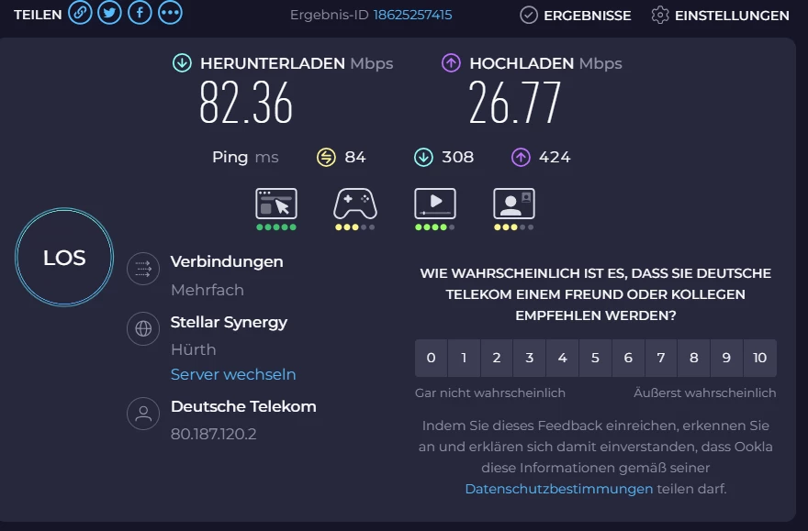Select the Deutsche Telekom provider name
The image size is (808, 531).
[x=243, y=406]
